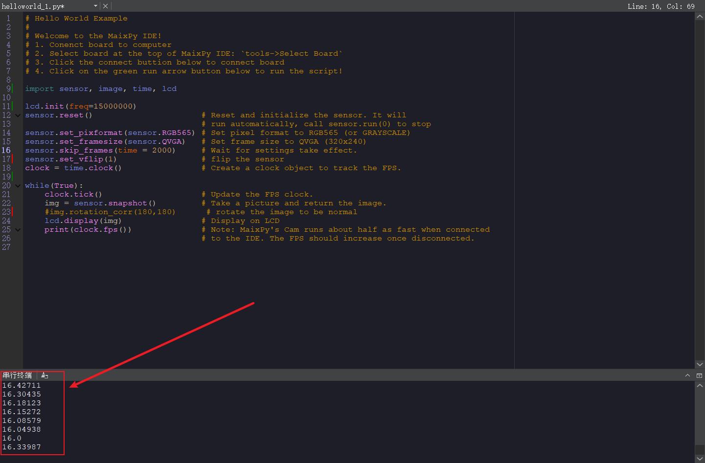Place cursor on the import sensor line

pyautogui.click(x=101, y=88)
